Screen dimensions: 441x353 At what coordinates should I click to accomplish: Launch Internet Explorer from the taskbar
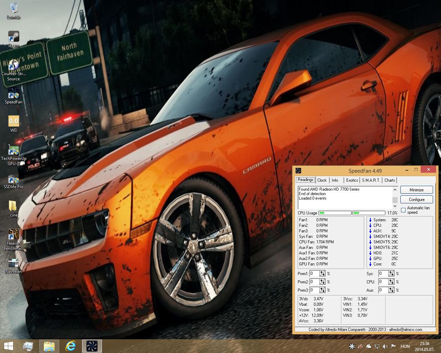pyautogui.click(x=71, y=346)
